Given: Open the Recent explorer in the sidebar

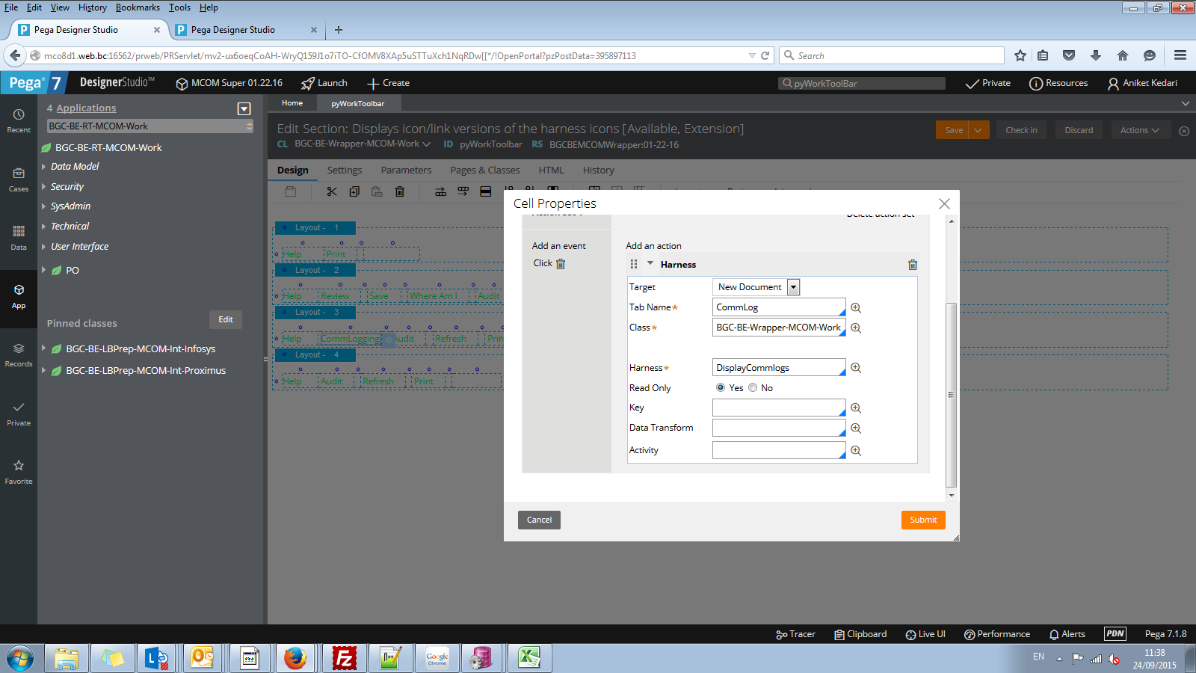Looking at the screenshot, I should coord(19,120).
